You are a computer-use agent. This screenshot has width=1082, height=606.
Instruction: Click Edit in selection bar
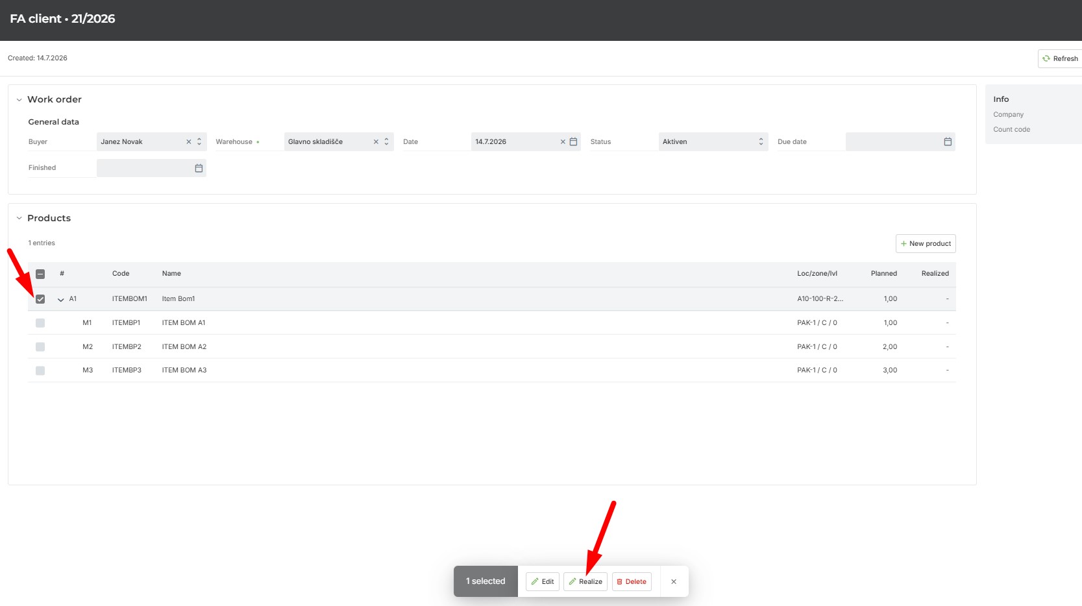click(543, 581)
